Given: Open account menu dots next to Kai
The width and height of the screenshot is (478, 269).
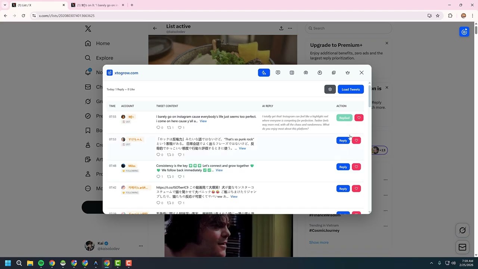Looking at the screenshot, I should pos(141,246).
